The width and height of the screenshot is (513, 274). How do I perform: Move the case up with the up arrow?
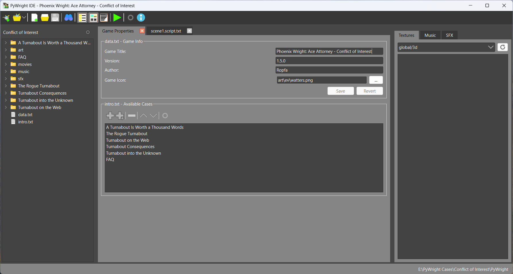point(144,116)
